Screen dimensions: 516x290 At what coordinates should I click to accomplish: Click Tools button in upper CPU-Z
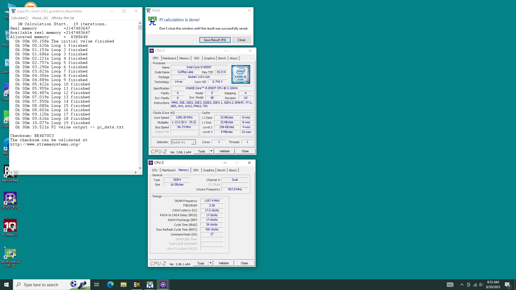click(x=202, y=151)
